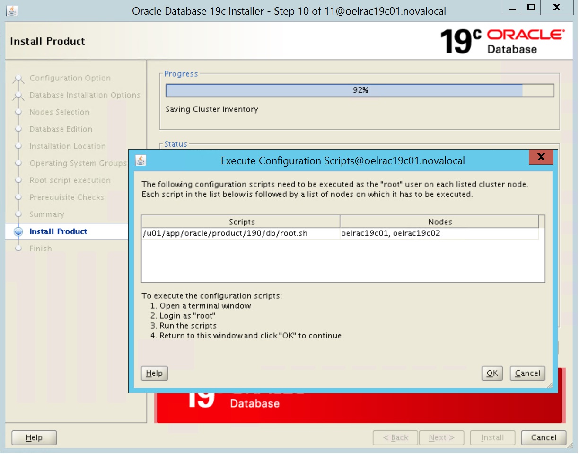Click the disabled Back button
579x454 pixels.
pyautogui.click(x=395, y=437)
